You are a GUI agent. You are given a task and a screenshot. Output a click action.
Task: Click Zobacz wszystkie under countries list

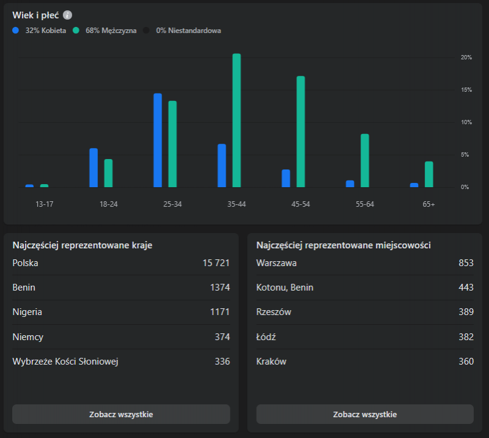pyautogui.click(x=121, y=414)
